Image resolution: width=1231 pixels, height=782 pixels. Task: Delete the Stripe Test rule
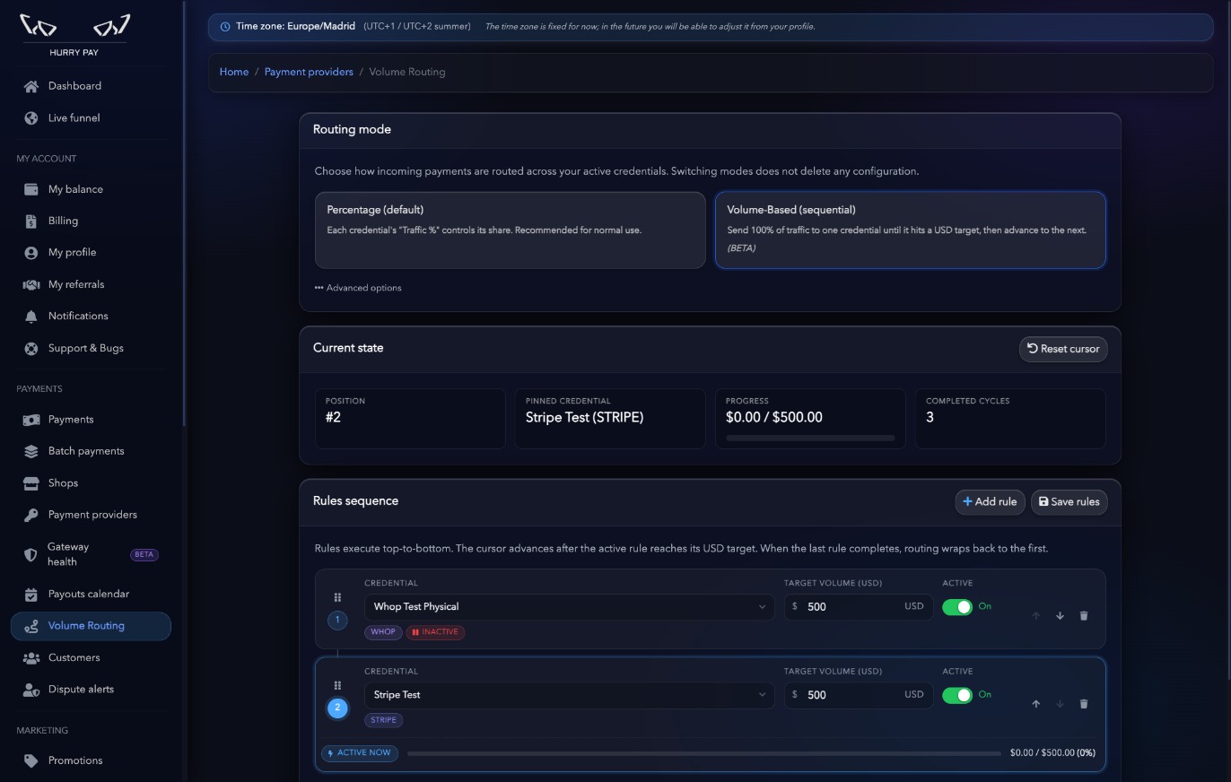1084,704
